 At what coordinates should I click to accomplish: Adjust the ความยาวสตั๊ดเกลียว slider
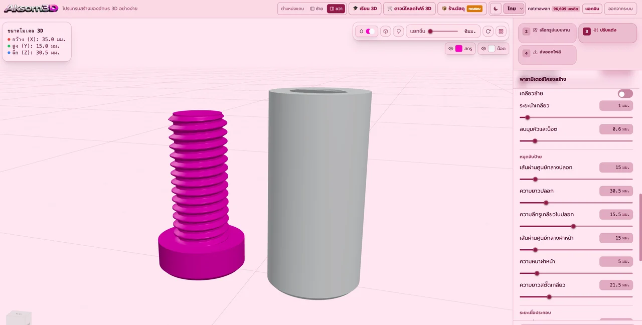pyautogui.click(x=576, y=297)
